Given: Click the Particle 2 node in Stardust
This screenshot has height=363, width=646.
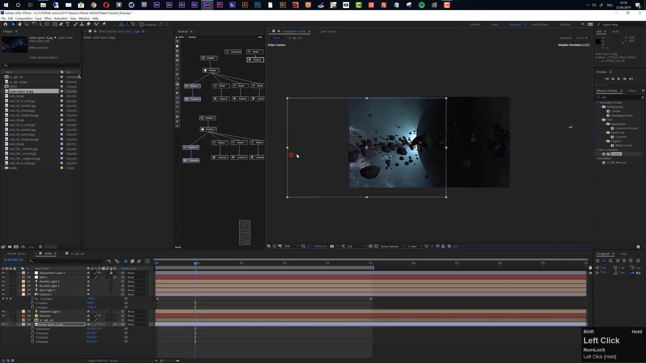Looking at the screenshot, I should point(208,129).
